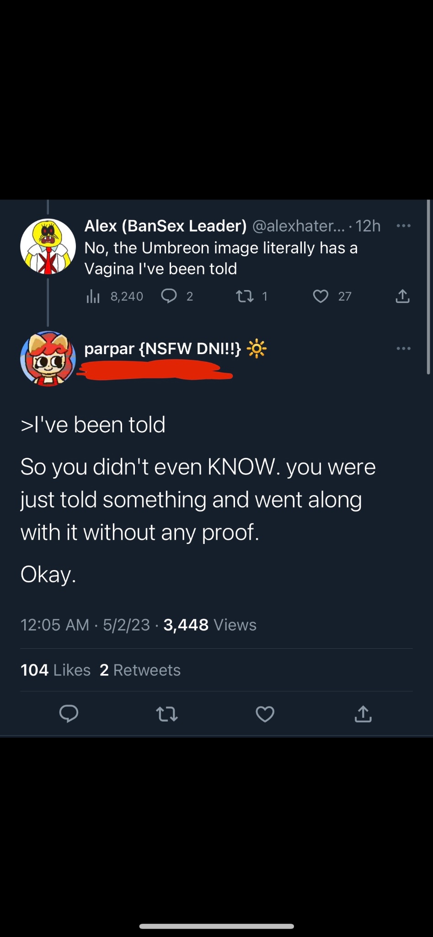Reply to parpar's tweet with bottom comment icon

pyautogui.click(x=69, y=714)
